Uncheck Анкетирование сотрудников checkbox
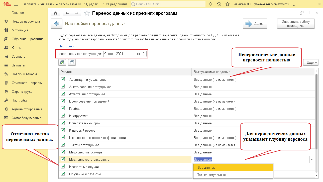The width and height of the screenshot is (323, 182). [x=63, y=87]
